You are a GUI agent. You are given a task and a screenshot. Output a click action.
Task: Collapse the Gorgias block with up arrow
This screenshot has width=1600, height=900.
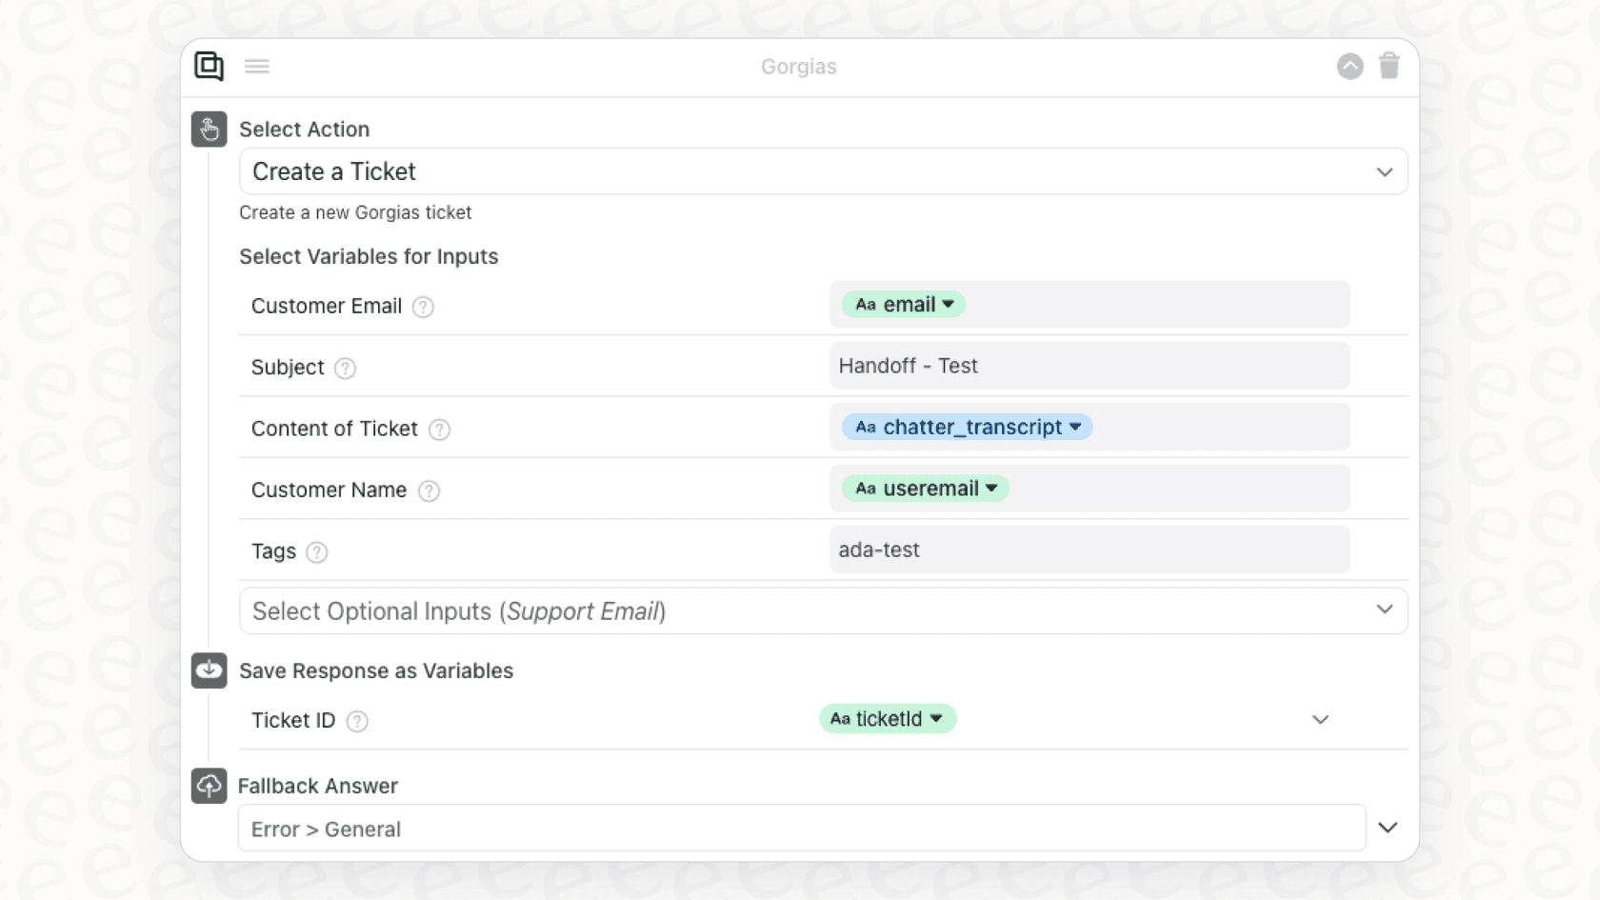coord(1350,66)
